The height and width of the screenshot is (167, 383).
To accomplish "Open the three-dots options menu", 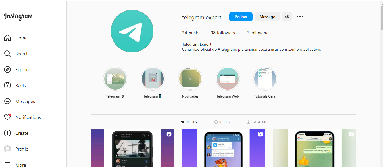I will point(300,17).
